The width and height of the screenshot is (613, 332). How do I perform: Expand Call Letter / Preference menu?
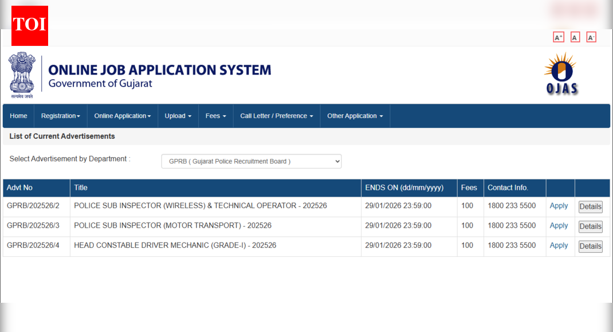[x=276, y=116]
